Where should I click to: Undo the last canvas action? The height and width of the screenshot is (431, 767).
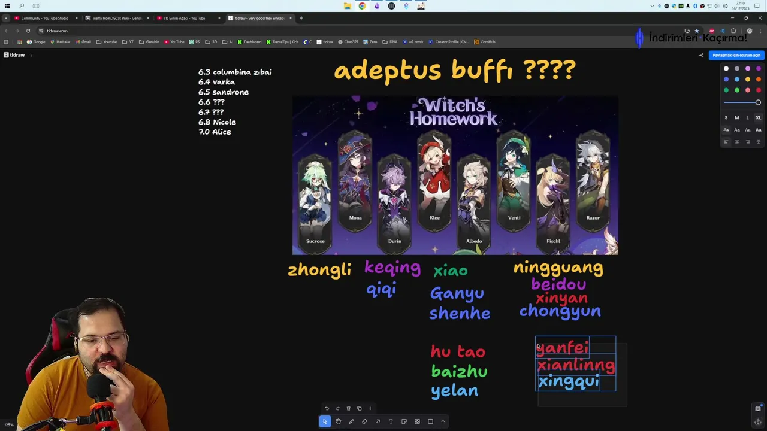tap(327, 408)
